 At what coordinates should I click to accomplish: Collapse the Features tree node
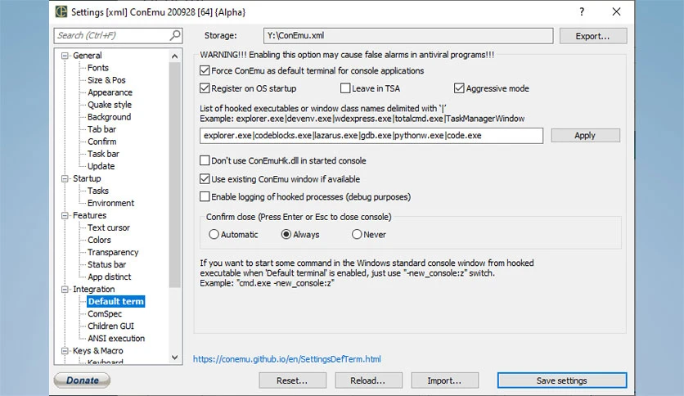(65, 215)
